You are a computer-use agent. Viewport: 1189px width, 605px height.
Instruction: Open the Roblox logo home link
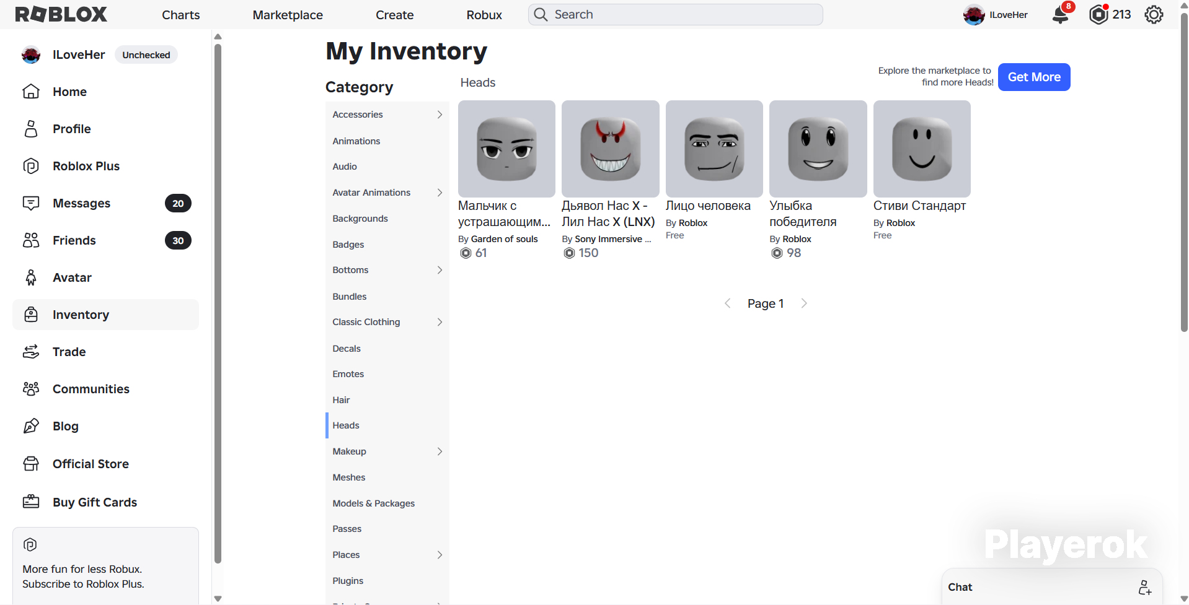point(61,14)
